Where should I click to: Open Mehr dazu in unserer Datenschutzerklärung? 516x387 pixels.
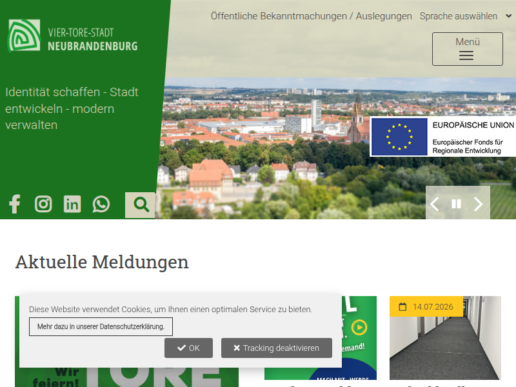[x=101, y=327]
